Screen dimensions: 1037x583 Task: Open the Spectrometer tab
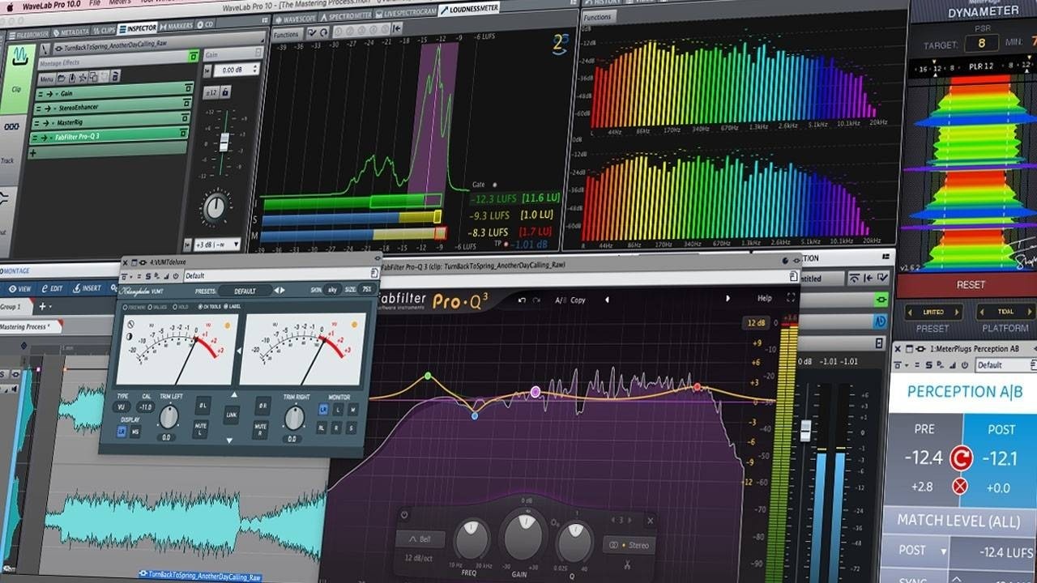coord(345,15)
